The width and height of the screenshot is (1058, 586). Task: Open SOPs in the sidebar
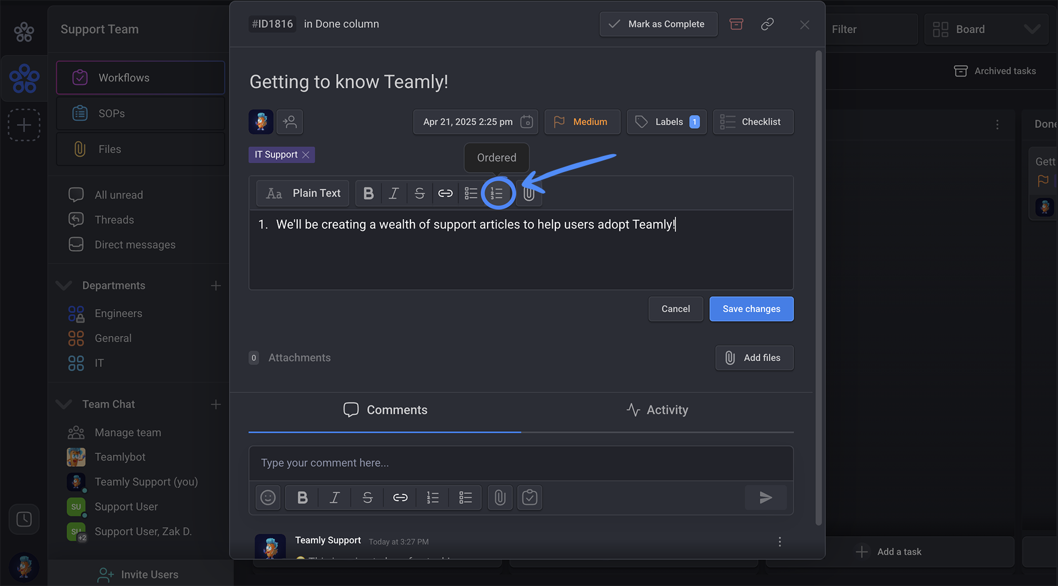pos(141,113)
